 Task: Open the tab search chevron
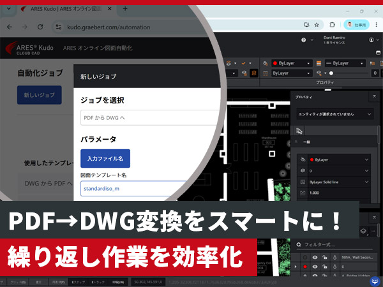[x=9, y=9]
